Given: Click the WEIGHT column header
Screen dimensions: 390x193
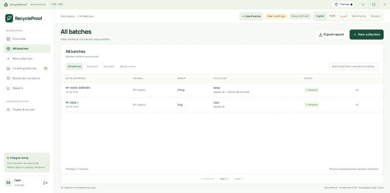Looking at the screenshot, I should [x=181, y=78].
